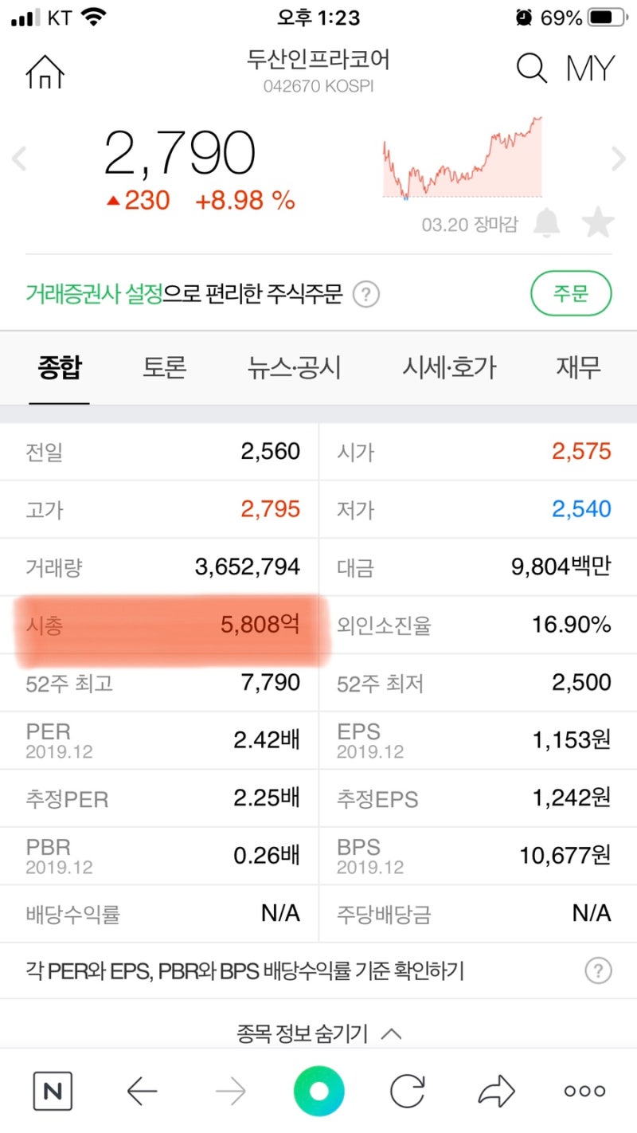The height and width of the screenshot is (1133, 637).
Task: Add 두산인프라코어 to favorites via star toggle
Action: click(x=599, y=224)
